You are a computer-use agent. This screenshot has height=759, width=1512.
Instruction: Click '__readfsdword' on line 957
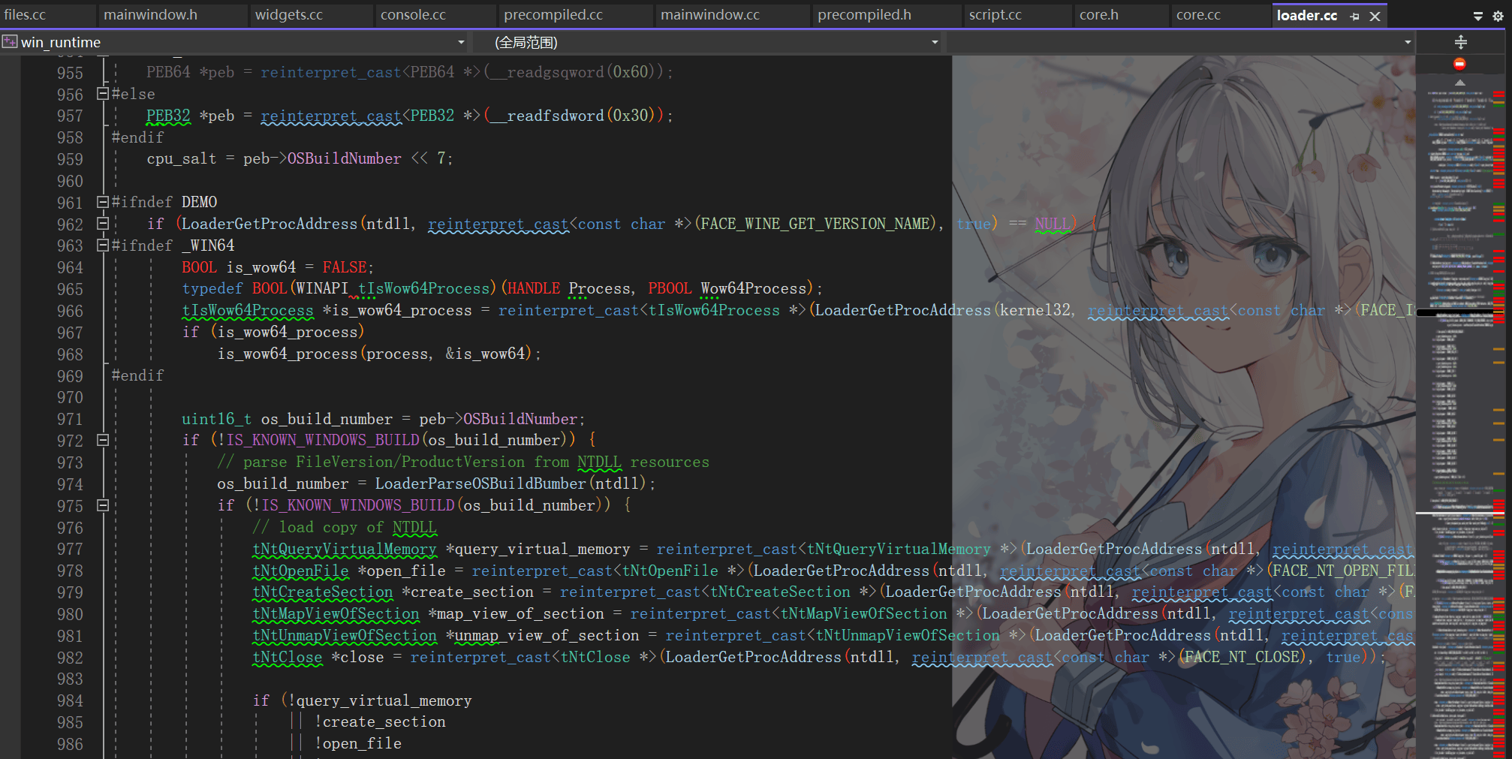pos(547,116)
